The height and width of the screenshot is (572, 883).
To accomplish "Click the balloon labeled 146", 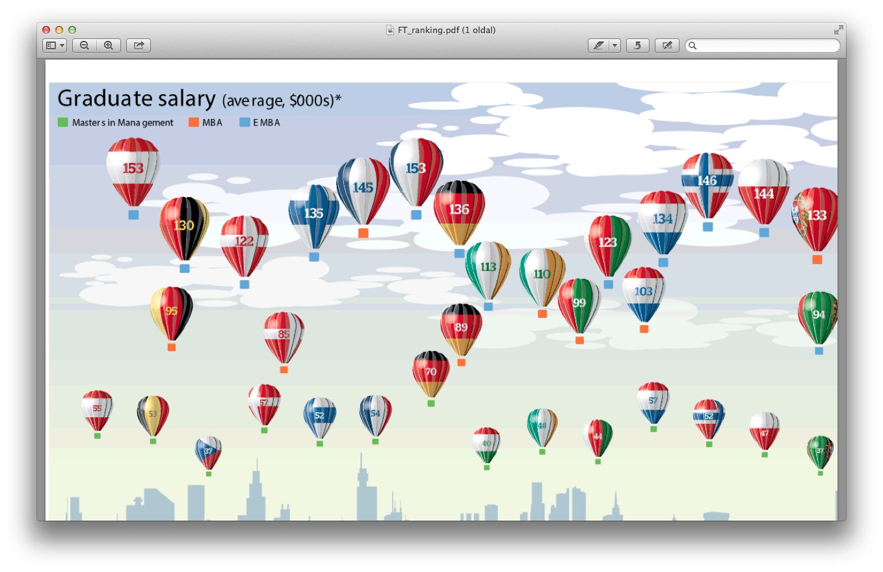I will point(707,181).
